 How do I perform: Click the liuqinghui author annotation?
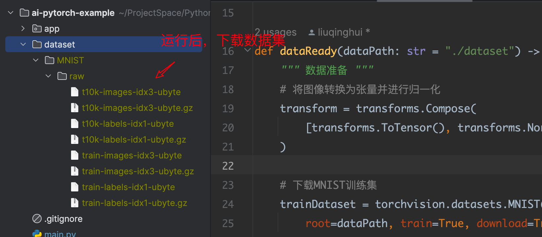click(x=340, y=32)
